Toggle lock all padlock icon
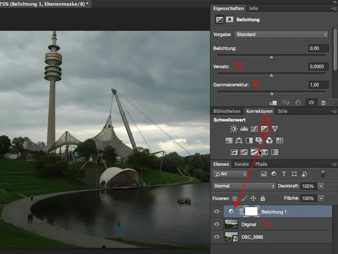Image resolution: width=338 pixels, height=254 pixels. (262, 198)
